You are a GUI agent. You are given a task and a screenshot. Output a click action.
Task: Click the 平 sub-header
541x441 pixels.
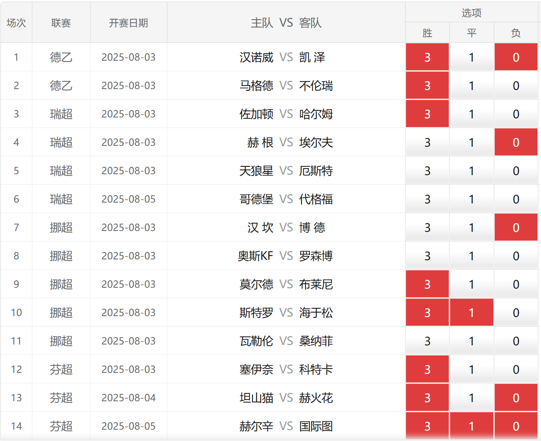click(472, 33)
